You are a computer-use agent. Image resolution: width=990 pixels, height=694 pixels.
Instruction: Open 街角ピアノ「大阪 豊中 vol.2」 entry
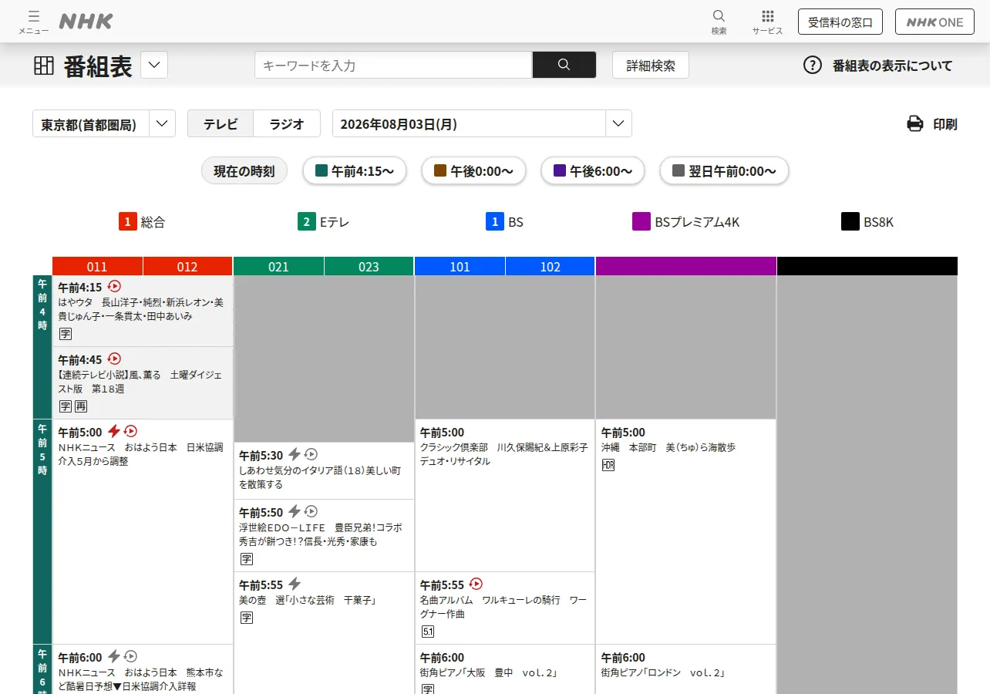505,669
